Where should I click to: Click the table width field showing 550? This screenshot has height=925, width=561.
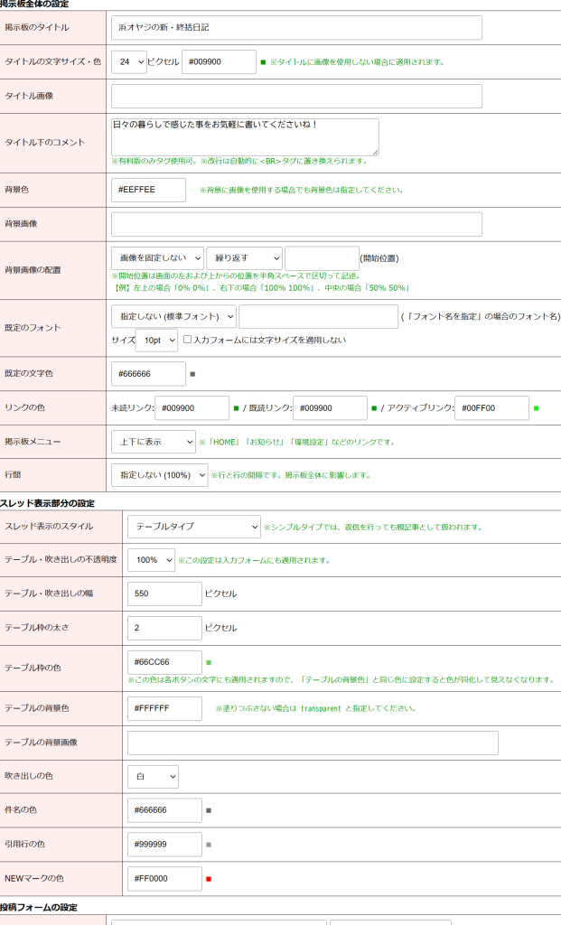tap(164, 593)
